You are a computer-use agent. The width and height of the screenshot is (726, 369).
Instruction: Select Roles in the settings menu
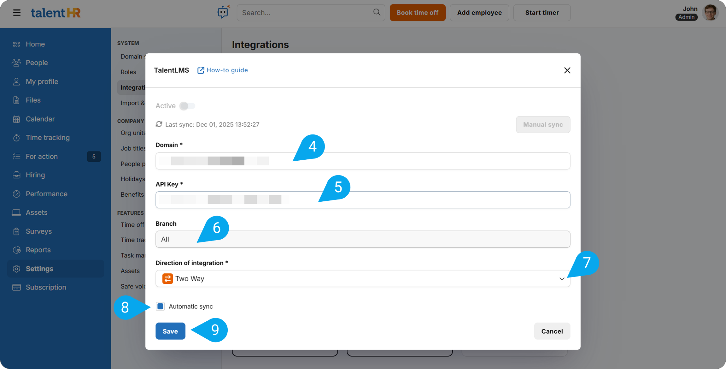pos(128,72)
